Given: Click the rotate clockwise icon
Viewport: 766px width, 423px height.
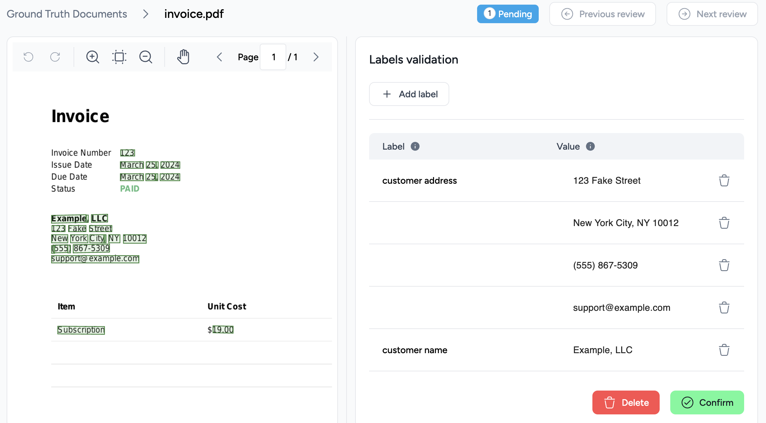Looking at the screenshot, I should pos(55,57).
